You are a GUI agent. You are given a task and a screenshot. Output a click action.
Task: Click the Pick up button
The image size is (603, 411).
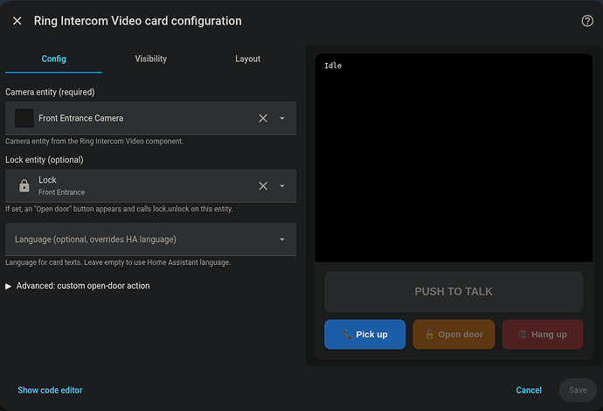pyautogui.click(x=365, y=334)
